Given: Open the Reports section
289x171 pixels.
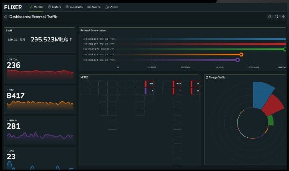Looking at the screenshot, I should point(94,7).
